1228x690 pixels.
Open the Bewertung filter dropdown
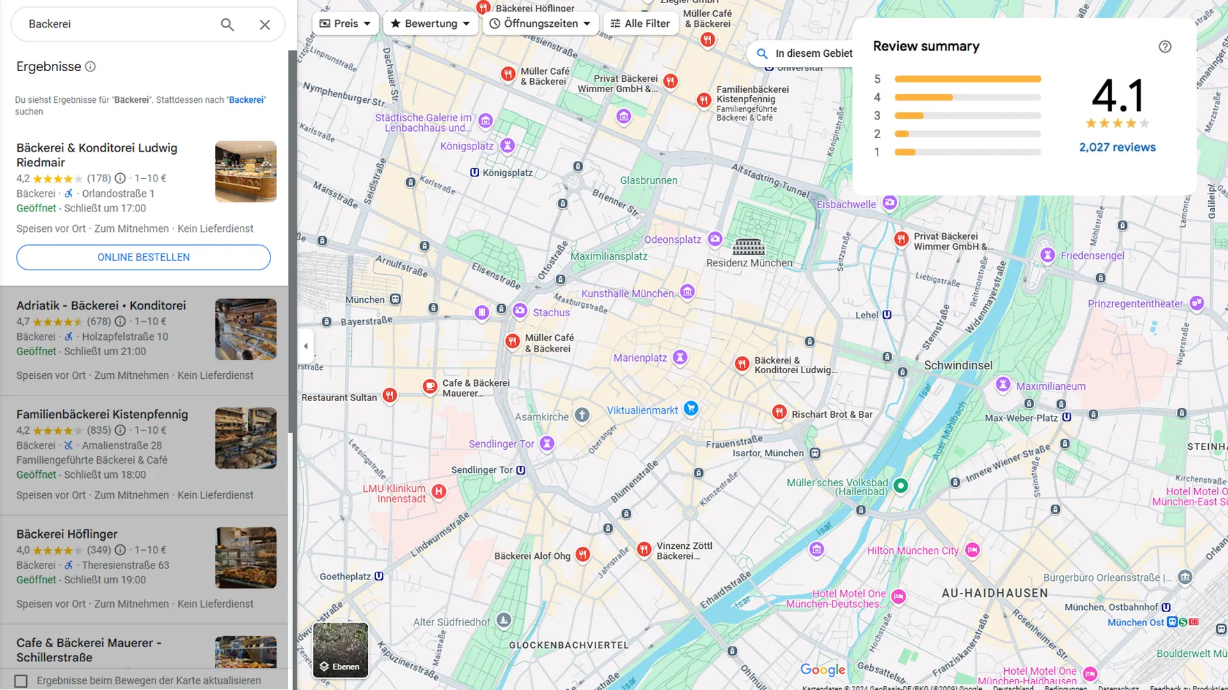point(430,24)
